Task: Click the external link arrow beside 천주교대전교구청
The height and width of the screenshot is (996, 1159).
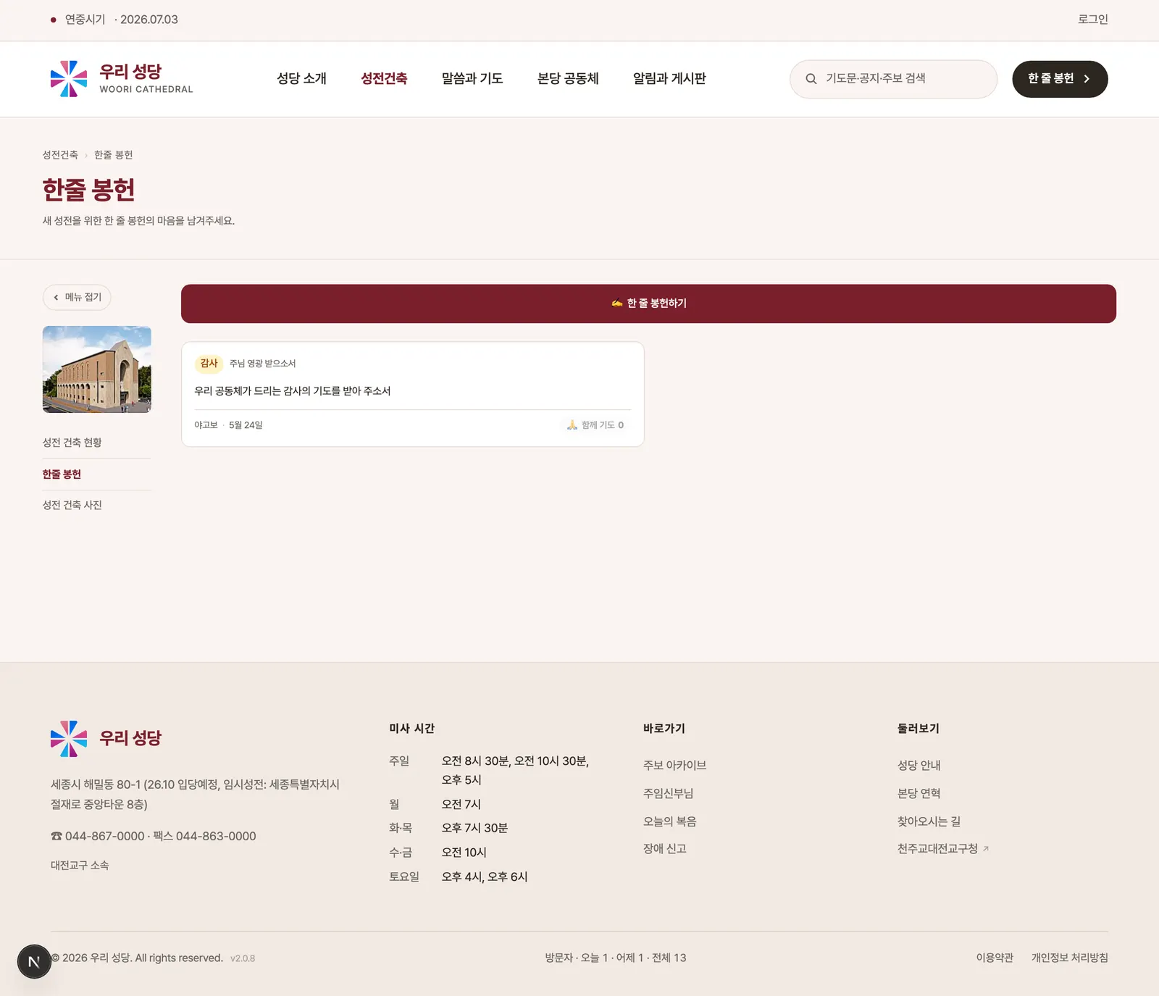Action: [x=986, y=849]
